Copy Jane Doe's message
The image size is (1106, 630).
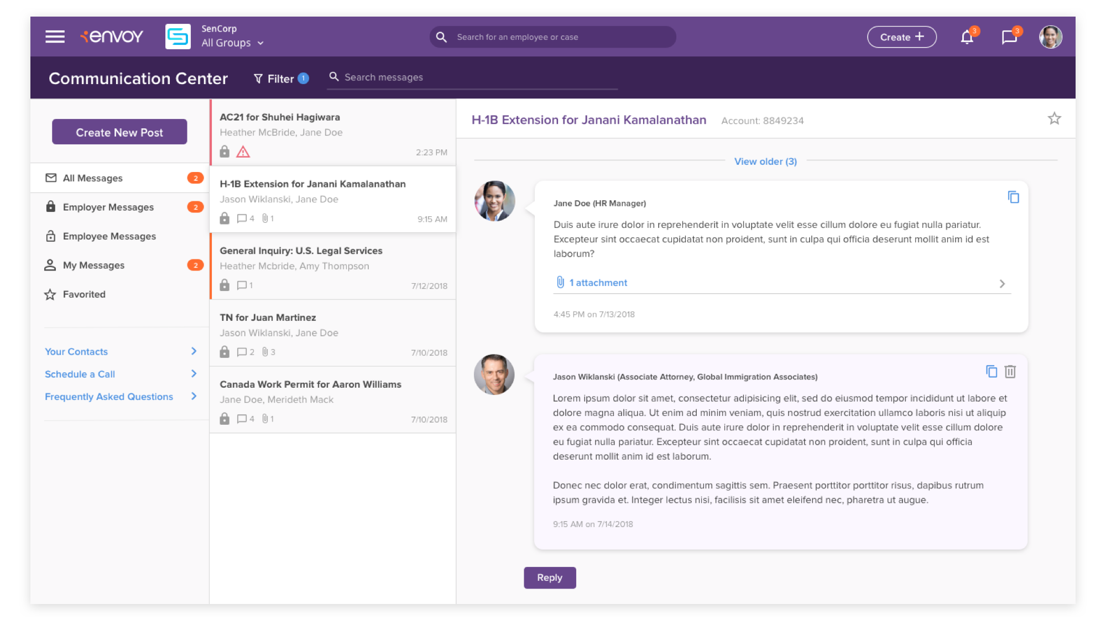1013,197
